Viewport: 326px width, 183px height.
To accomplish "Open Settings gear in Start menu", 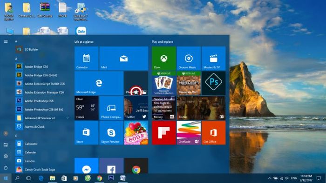I will coord(6,156).
